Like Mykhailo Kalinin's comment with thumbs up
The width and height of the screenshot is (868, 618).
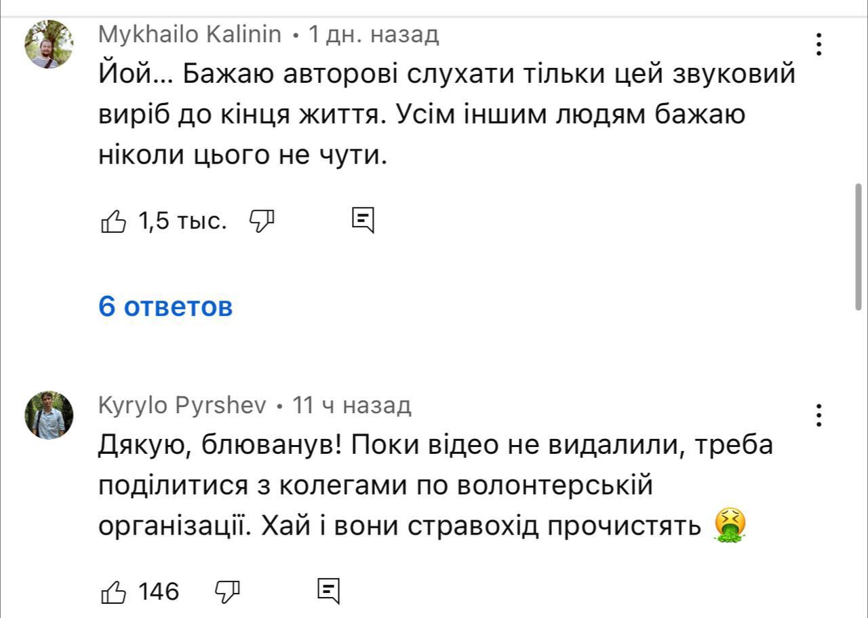coord(115,219)
